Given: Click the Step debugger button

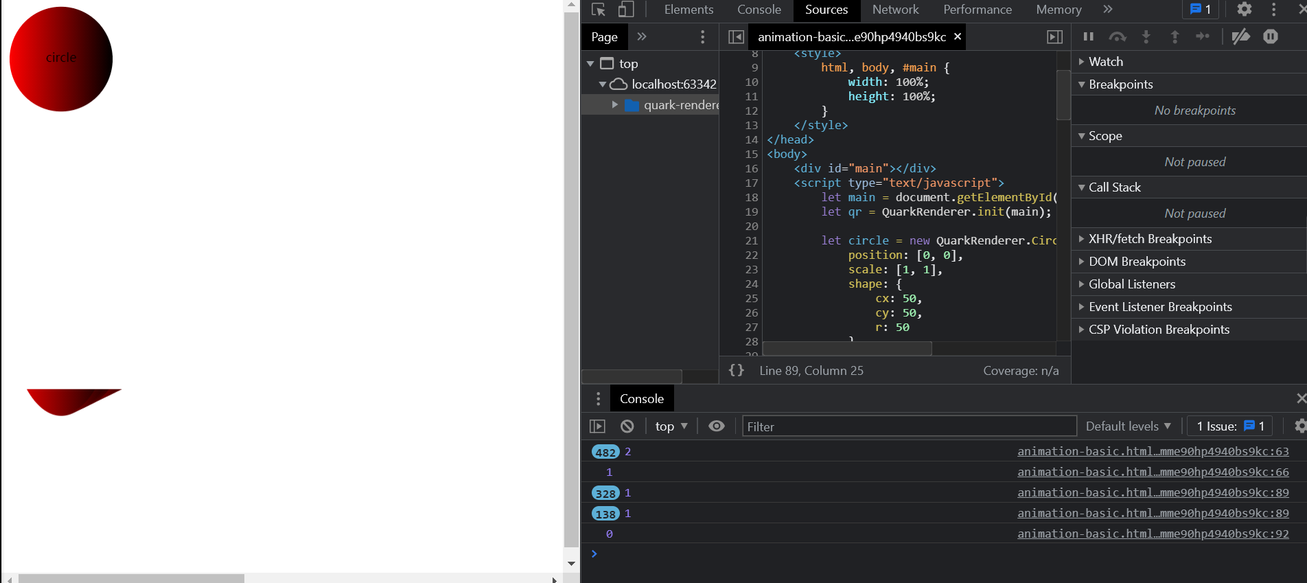Looking at the screenshot, I should click(x=1203, y=36).
